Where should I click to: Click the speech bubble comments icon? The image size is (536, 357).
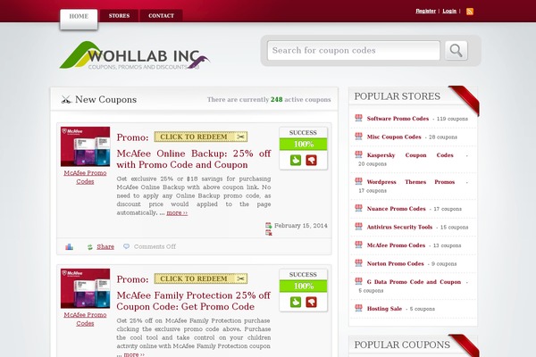[126, 246]
